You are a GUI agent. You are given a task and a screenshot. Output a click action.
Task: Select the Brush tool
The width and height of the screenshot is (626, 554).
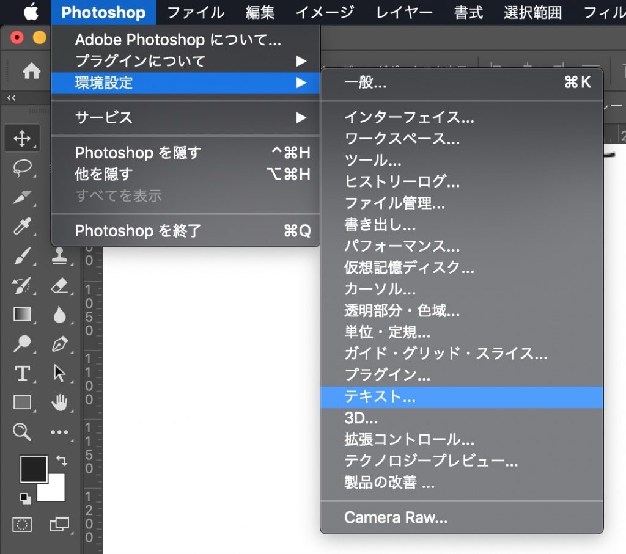coord(22,256)
